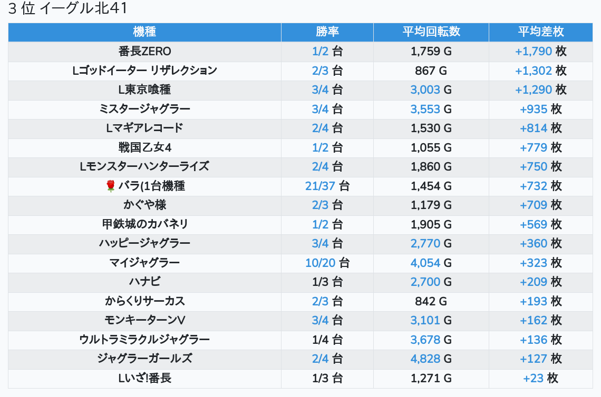
Task: Open かぐや様 machine name
Action: pyautogui.click(x=144, y=205)
